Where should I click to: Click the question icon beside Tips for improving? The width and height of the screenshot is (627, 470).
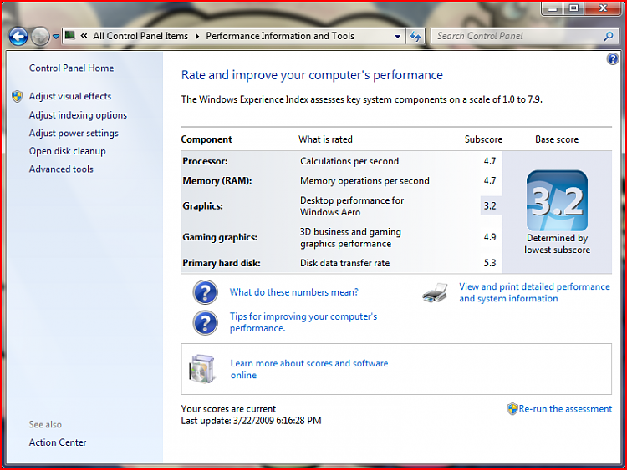(205, 322)
